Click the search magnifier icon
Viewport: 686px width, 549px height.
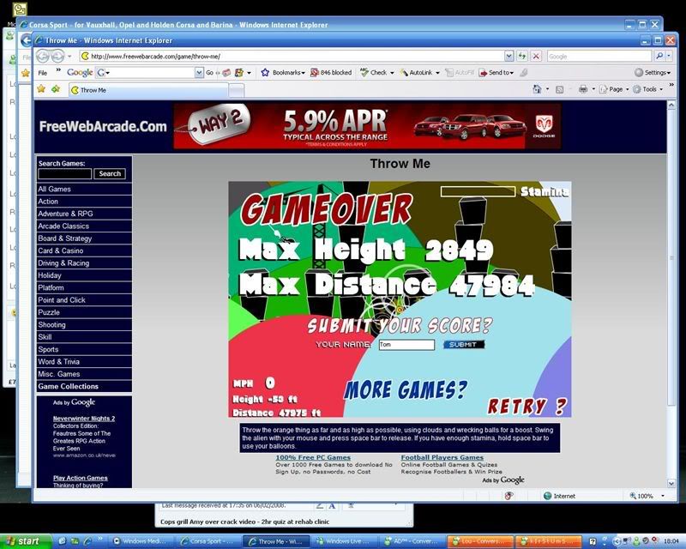click(x=659, y=56)
